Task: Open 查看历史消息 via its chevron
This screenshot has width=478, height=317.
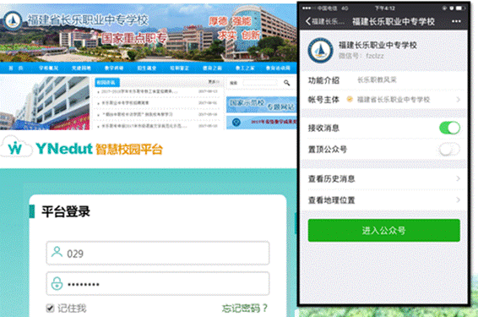Action: [458, 178]
